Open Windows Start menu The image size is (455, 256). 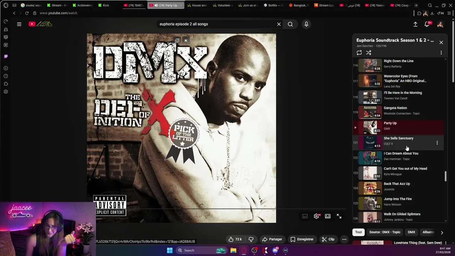coord(170,250)
